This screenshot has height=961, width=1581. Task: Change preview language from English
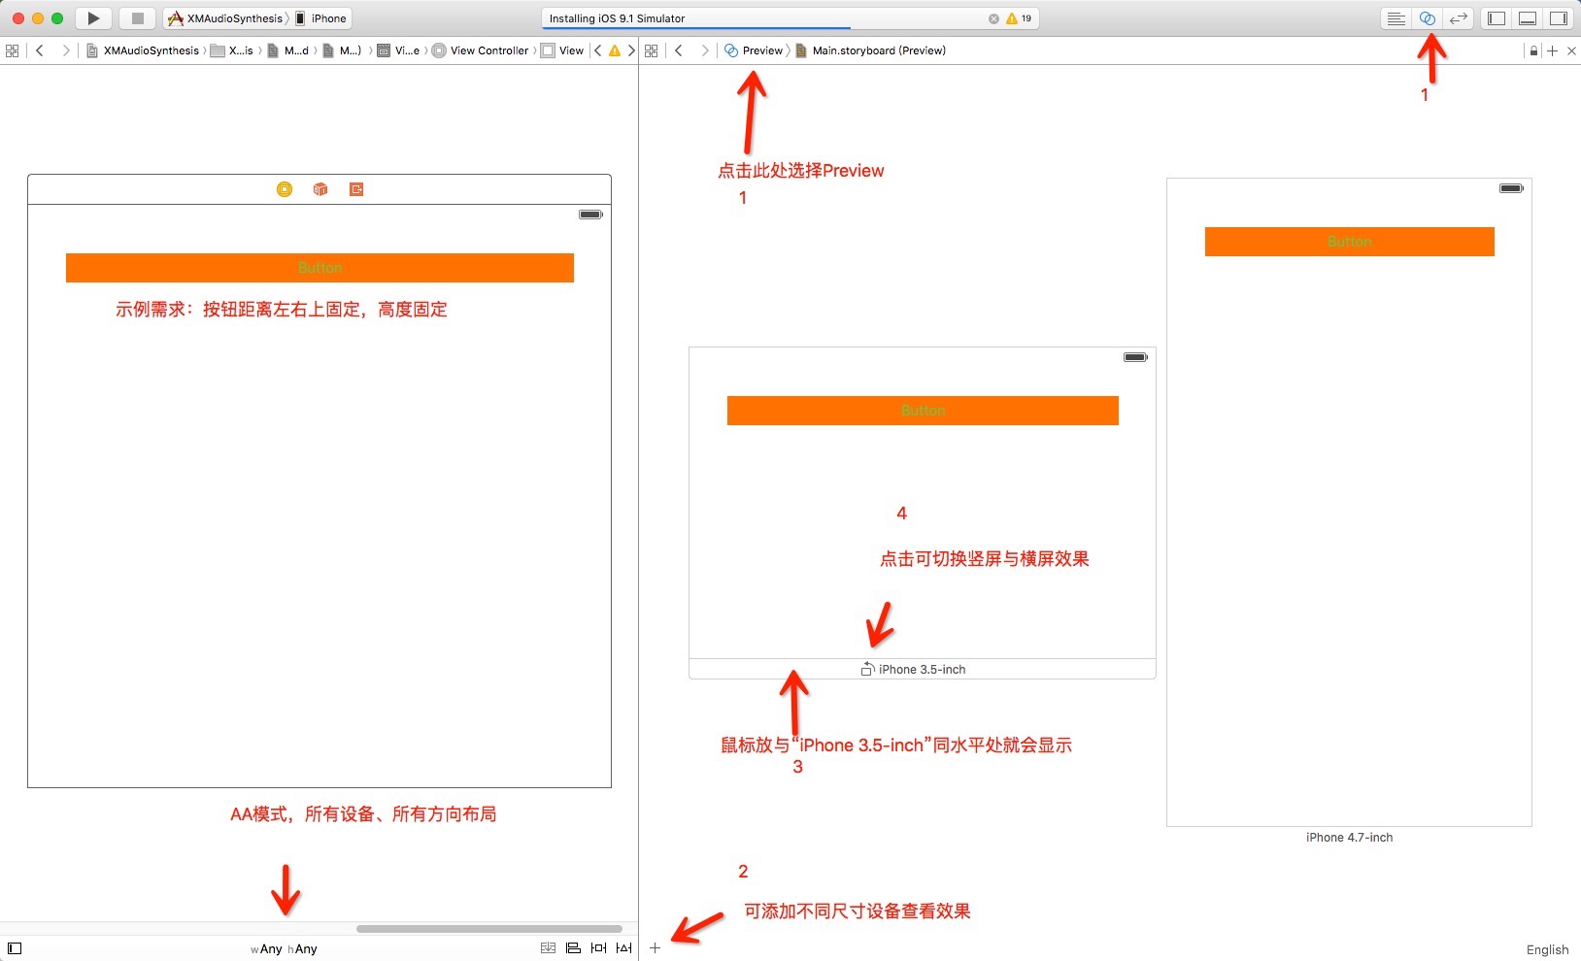(x=1547, y=949)
